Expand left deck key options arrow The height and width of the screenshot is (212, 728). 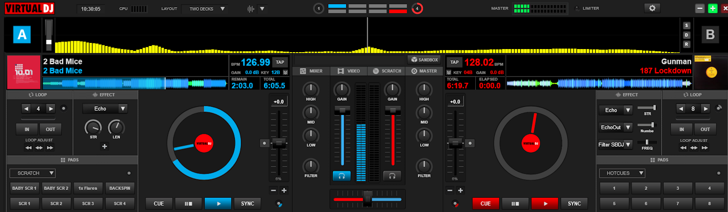click(285, 73)
